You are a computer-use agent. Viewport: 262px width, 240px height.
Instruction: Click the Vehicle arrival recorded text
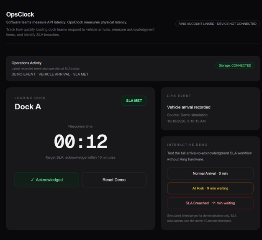click(x=189, y=107)
